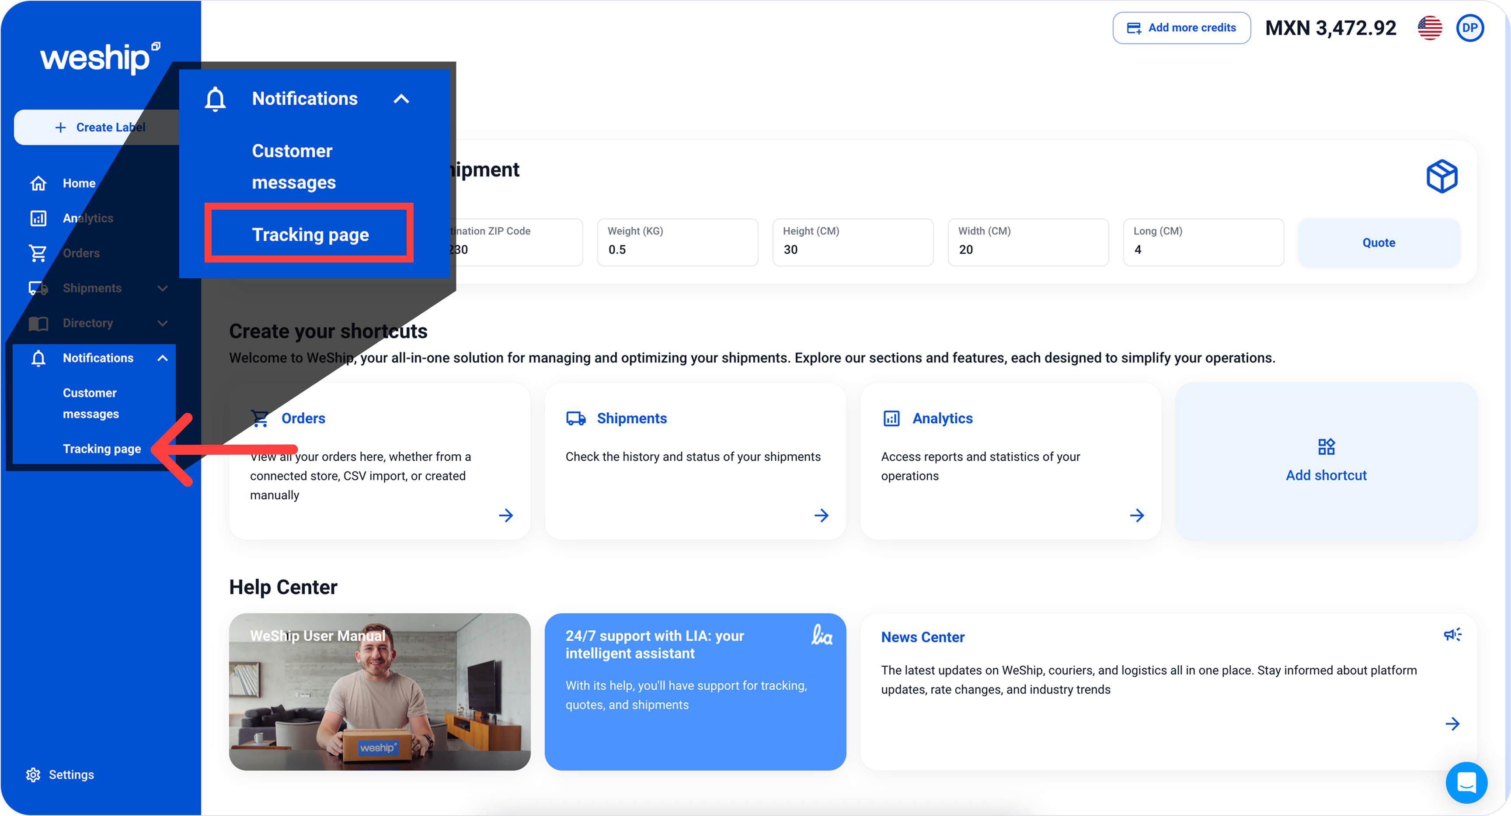Image resolution: width=1511 pixels, height=816 pixels.
Task: Go to Home in sidebar
Action: 79,183
